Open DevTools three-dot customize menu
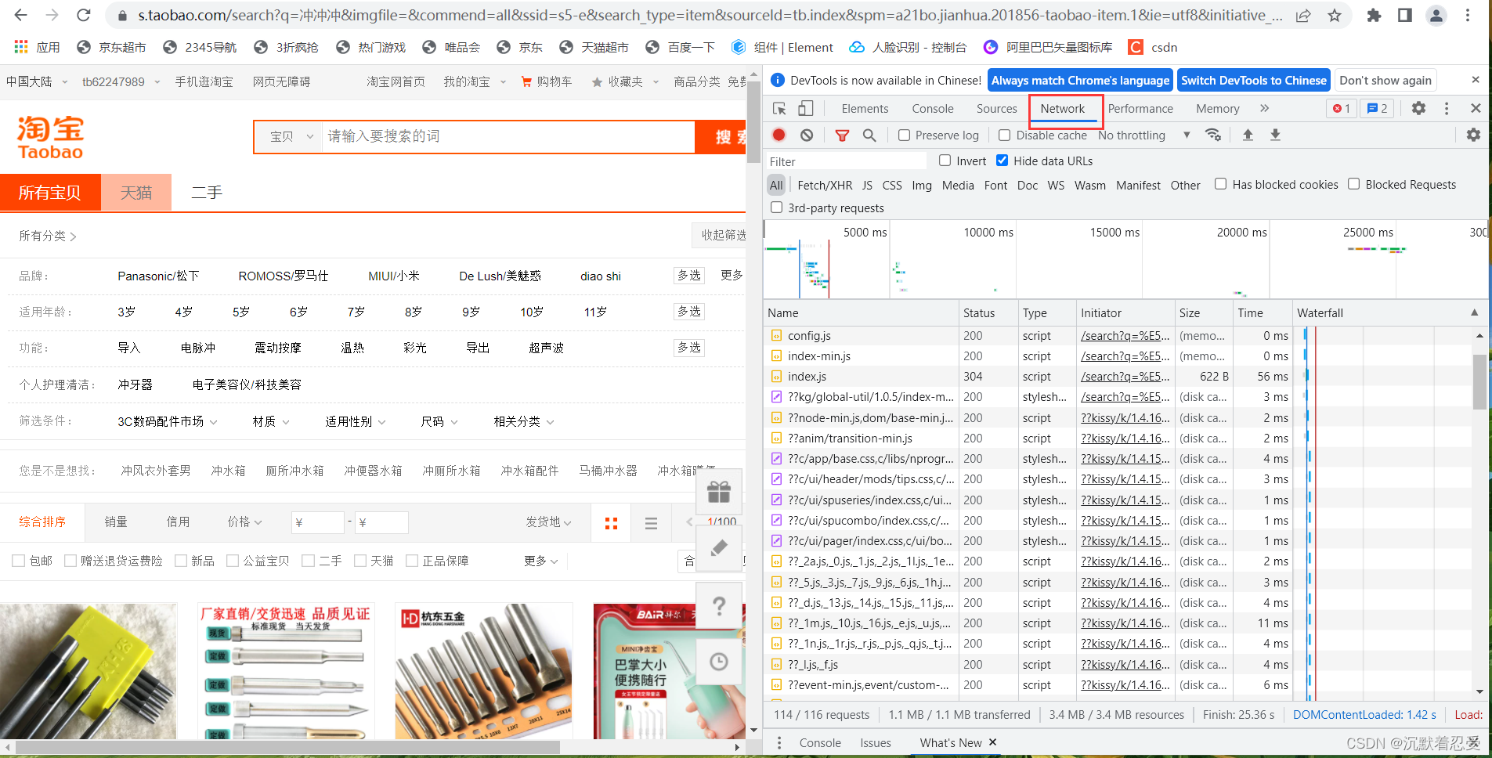Image resolution: width=1492 pixels, height=758 pixels. [x=1447, y=108]
